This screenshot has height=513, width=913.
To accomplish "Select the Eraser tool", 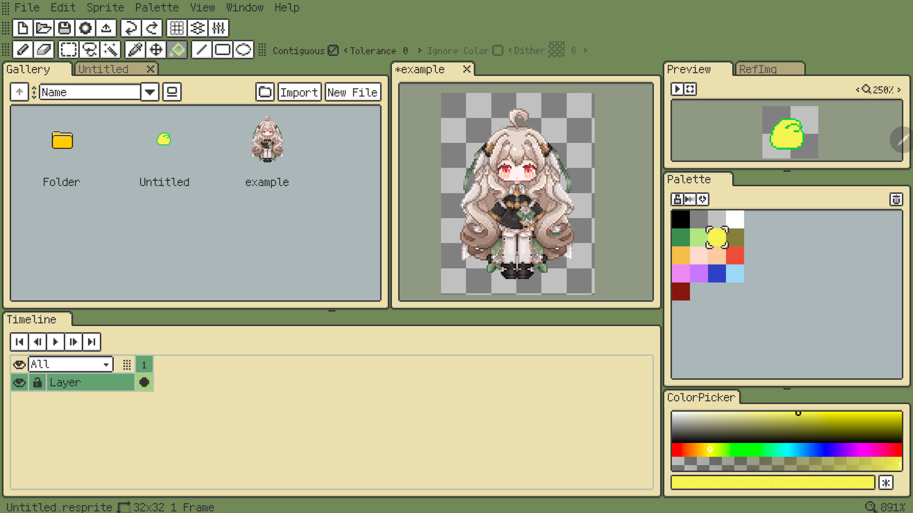I will (43, 49).
